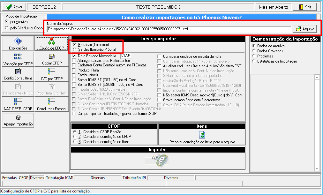The width and height of the screenshot is (323, 195).
Task: Click the Ativar button
Action: tap(14, 7)
